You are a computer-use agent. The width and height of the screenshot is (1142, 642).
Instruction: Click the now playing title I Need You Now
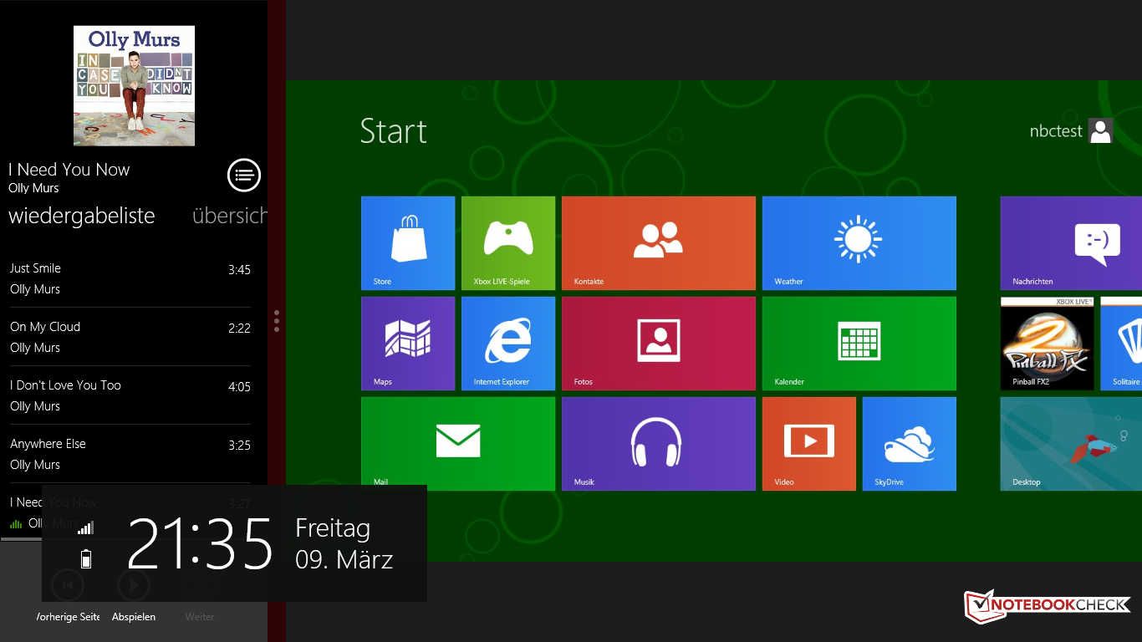pos(69,170)
